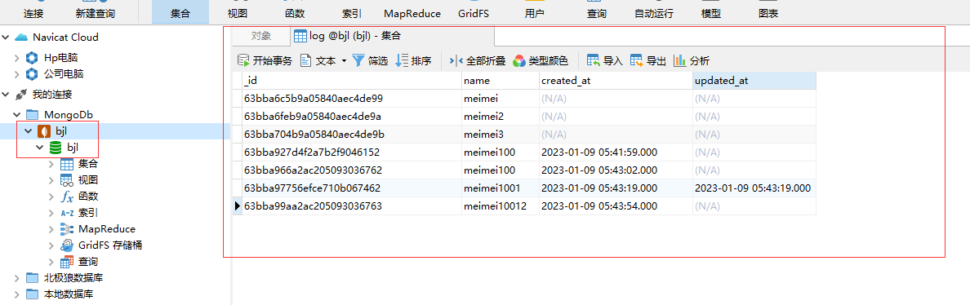Click the 分析 bar chart icon
The height and width of the screenshot is (305, 970).
[680, 60]
